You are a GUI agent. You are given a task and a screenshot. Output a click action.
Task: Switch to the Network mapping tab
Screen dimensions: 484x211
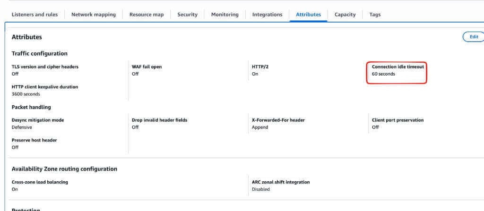pyautogui.click(x=94, y=15)
